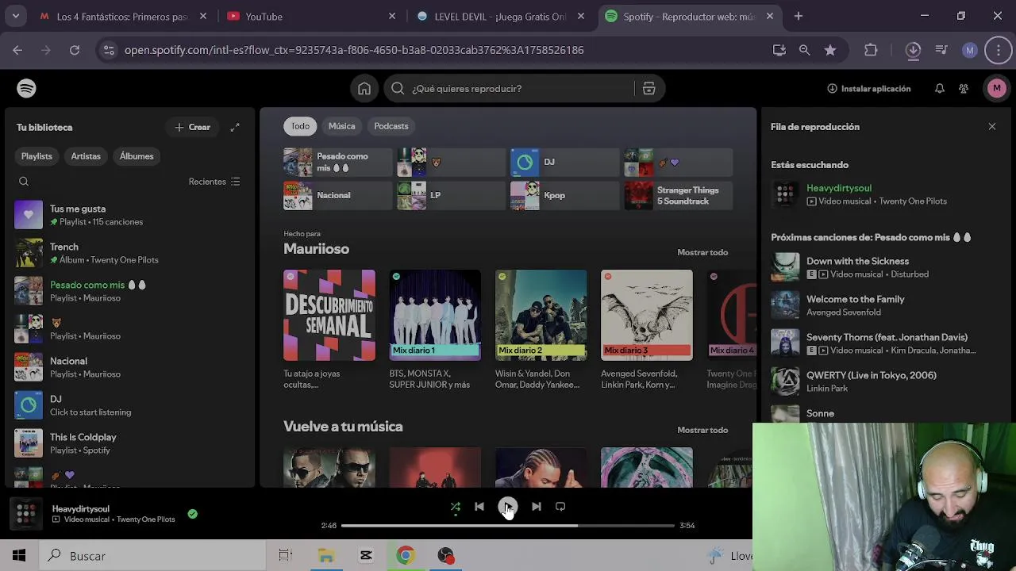The image size is (1016, 571).
Task: Open Chrome downloads icon
Action: pyautogui.click(x=913, y=50)
